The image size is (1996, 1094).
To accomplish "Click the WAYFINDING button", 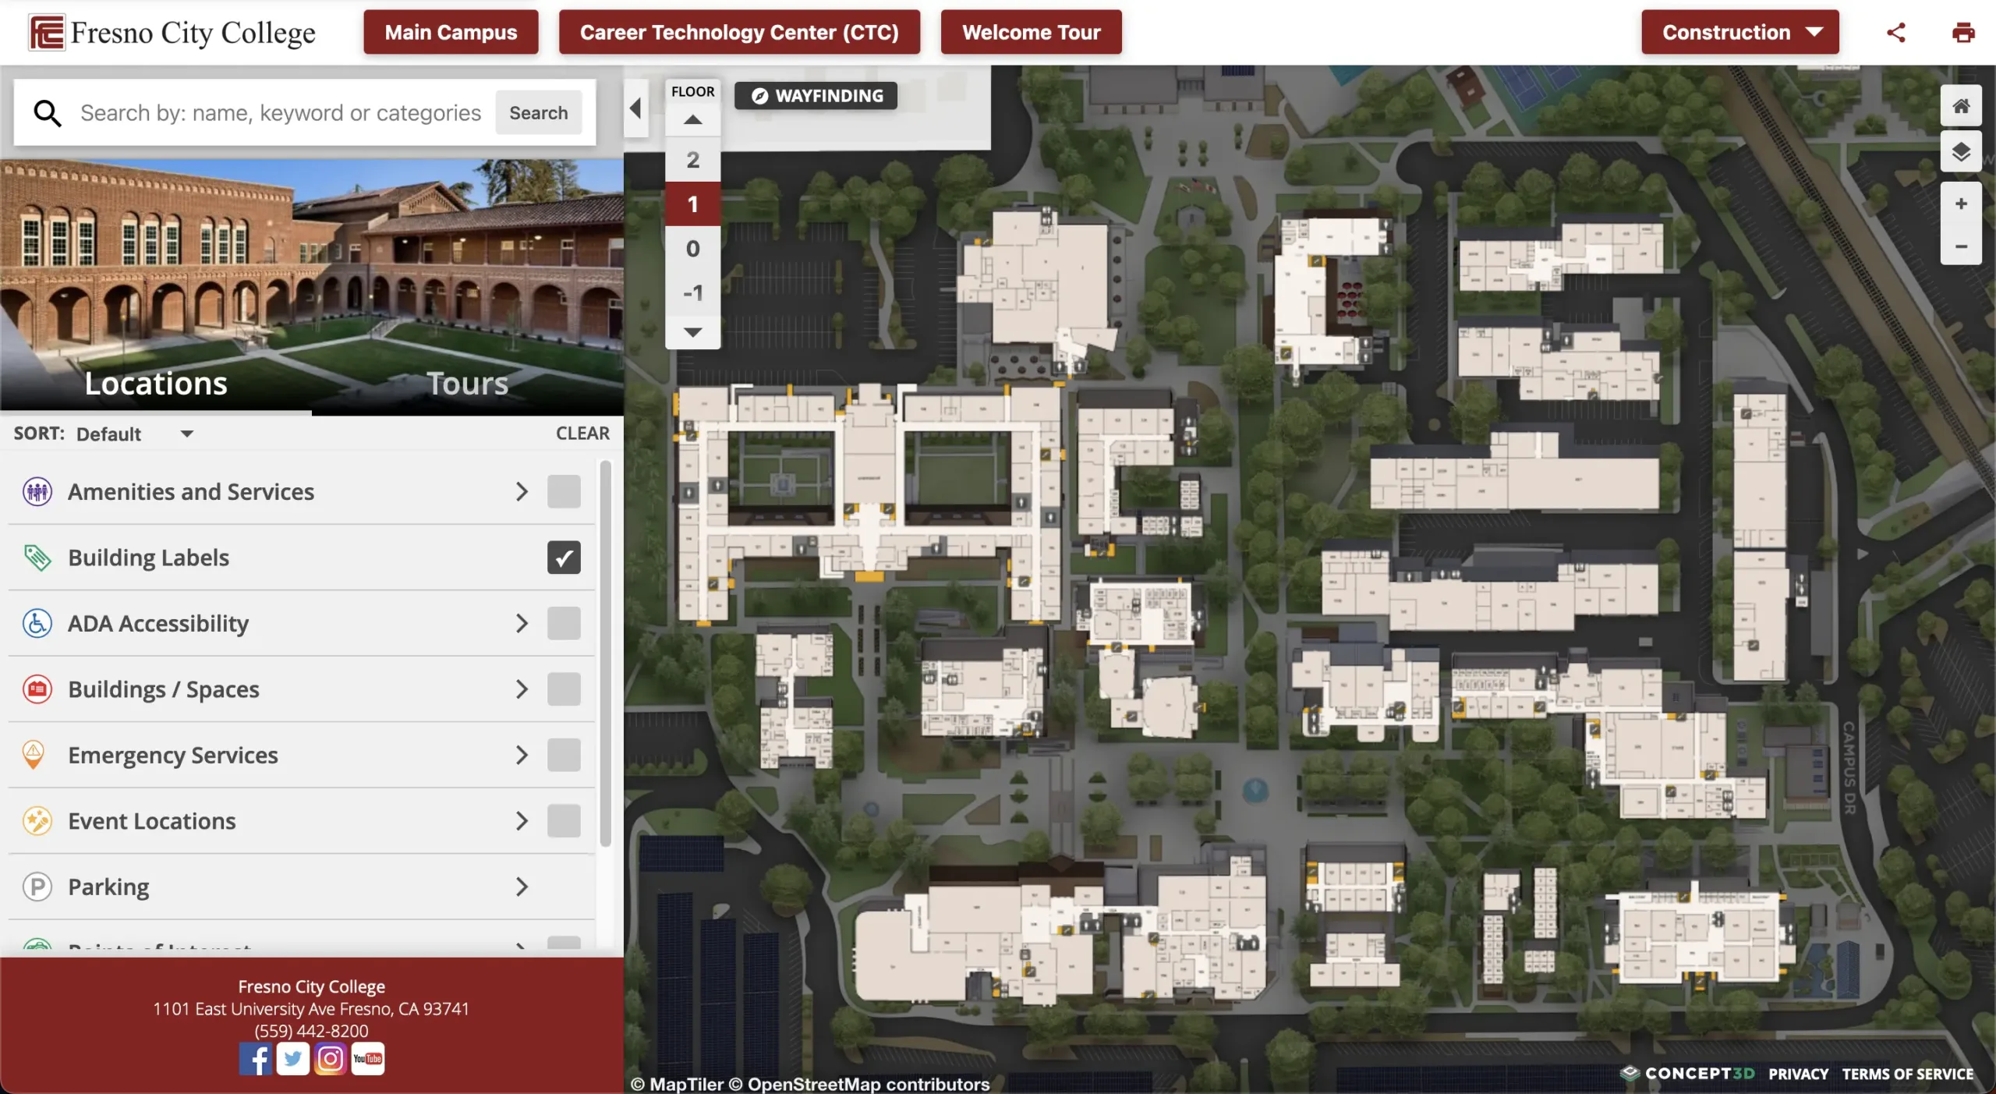I will click(816, 96).
